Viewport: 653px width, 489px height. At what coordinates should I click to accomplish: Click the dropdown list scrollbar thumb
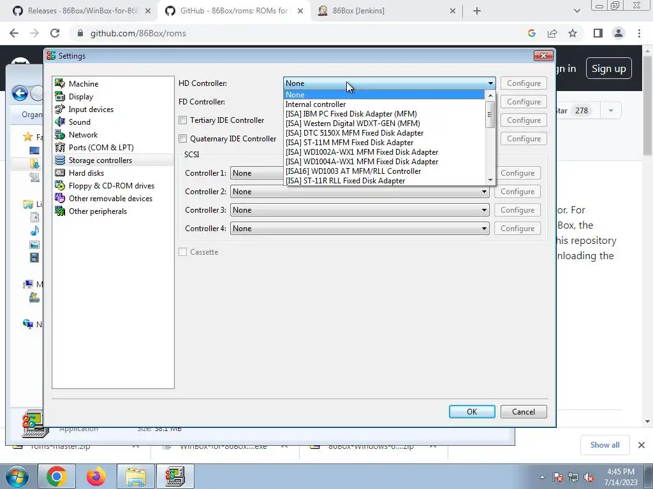pyautogui.click(x=490, y=115)
